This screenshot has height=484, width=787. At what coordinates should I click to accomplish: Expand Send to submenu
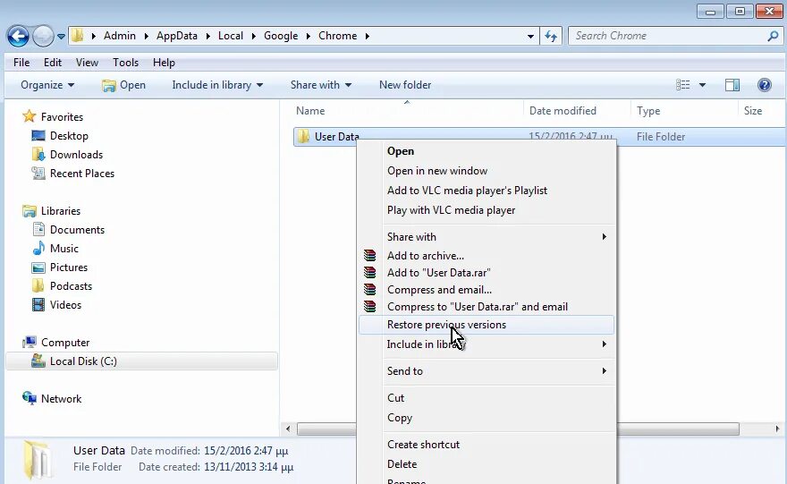(x=487, y=371)
